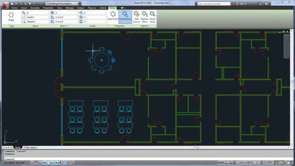
Task: Click the Rows count input field
Action: pyautogui.click(x=66, y=13)
